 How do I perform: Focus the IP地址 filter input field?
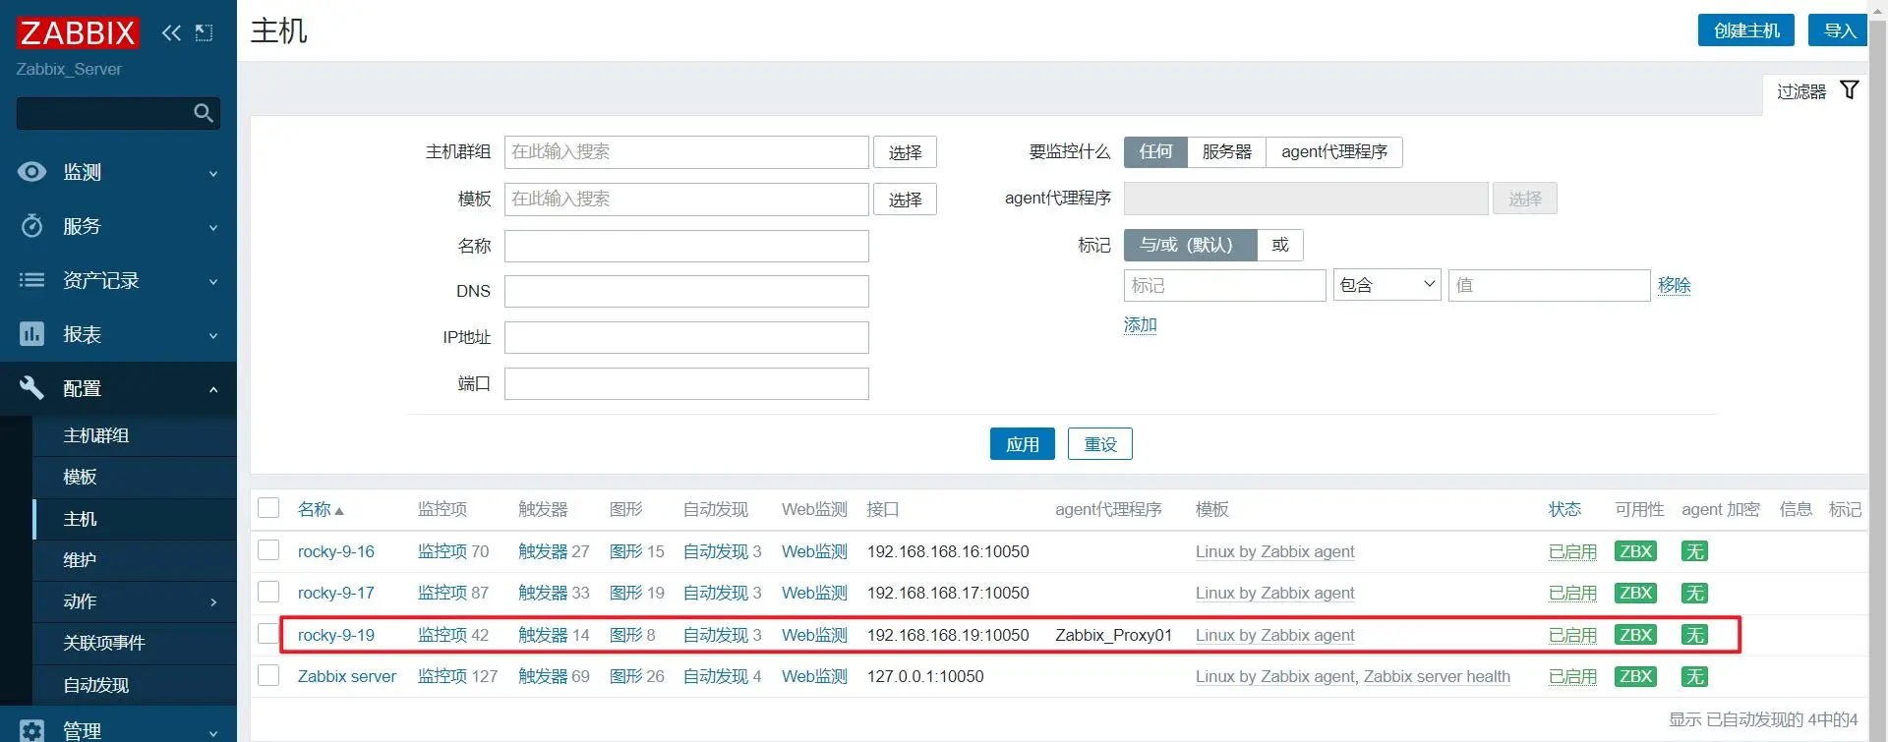click(686, 337)
